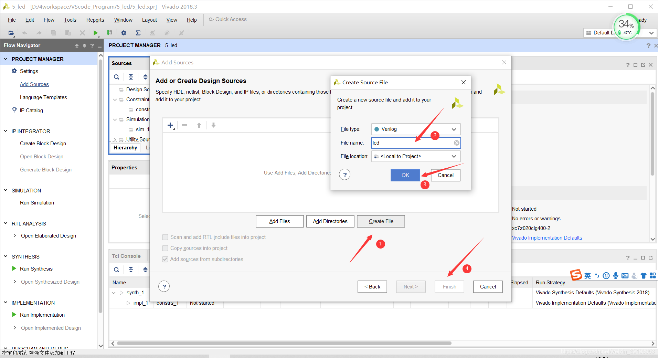
Task: Click search icon in Sources panel
Action: 117,77
